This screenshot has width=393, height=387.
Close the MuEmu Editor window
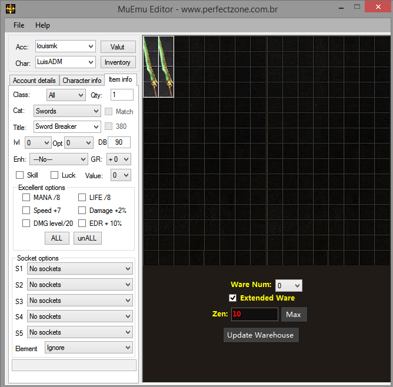coord(378,6)
